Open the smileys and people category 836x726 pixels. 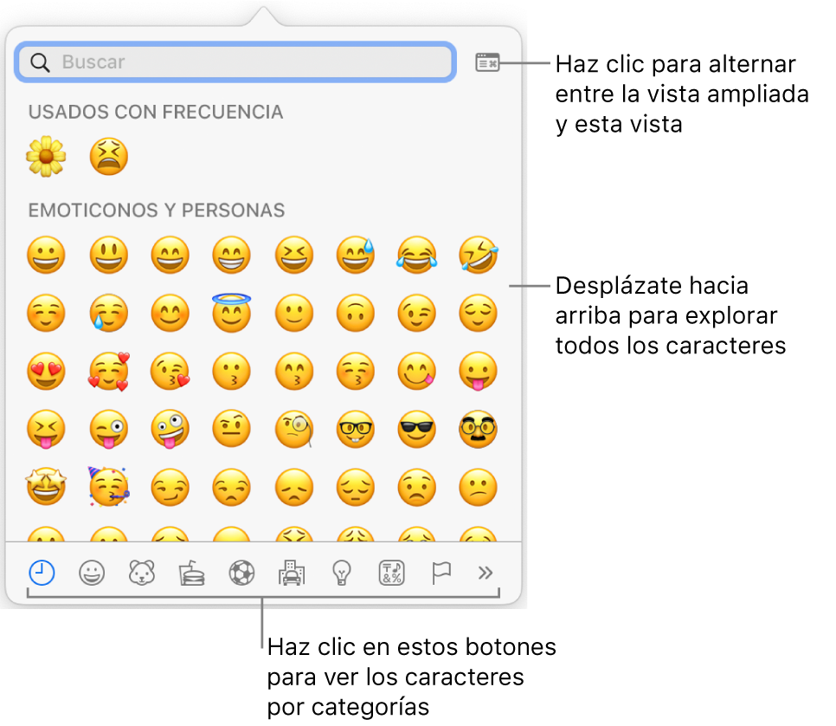pos(92,573)
